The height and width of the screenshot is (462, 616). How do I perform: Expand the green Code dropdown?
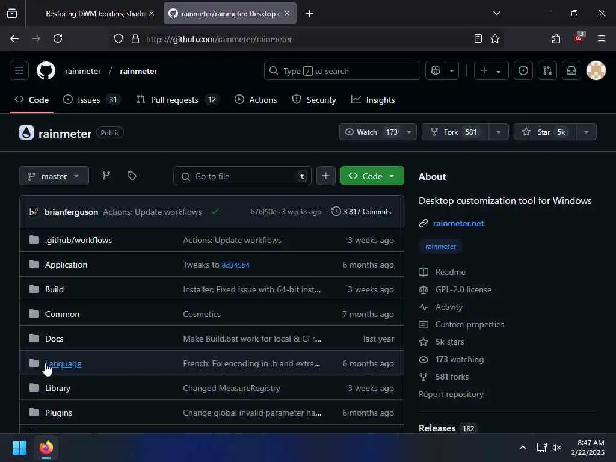click(x=372, y=176)
